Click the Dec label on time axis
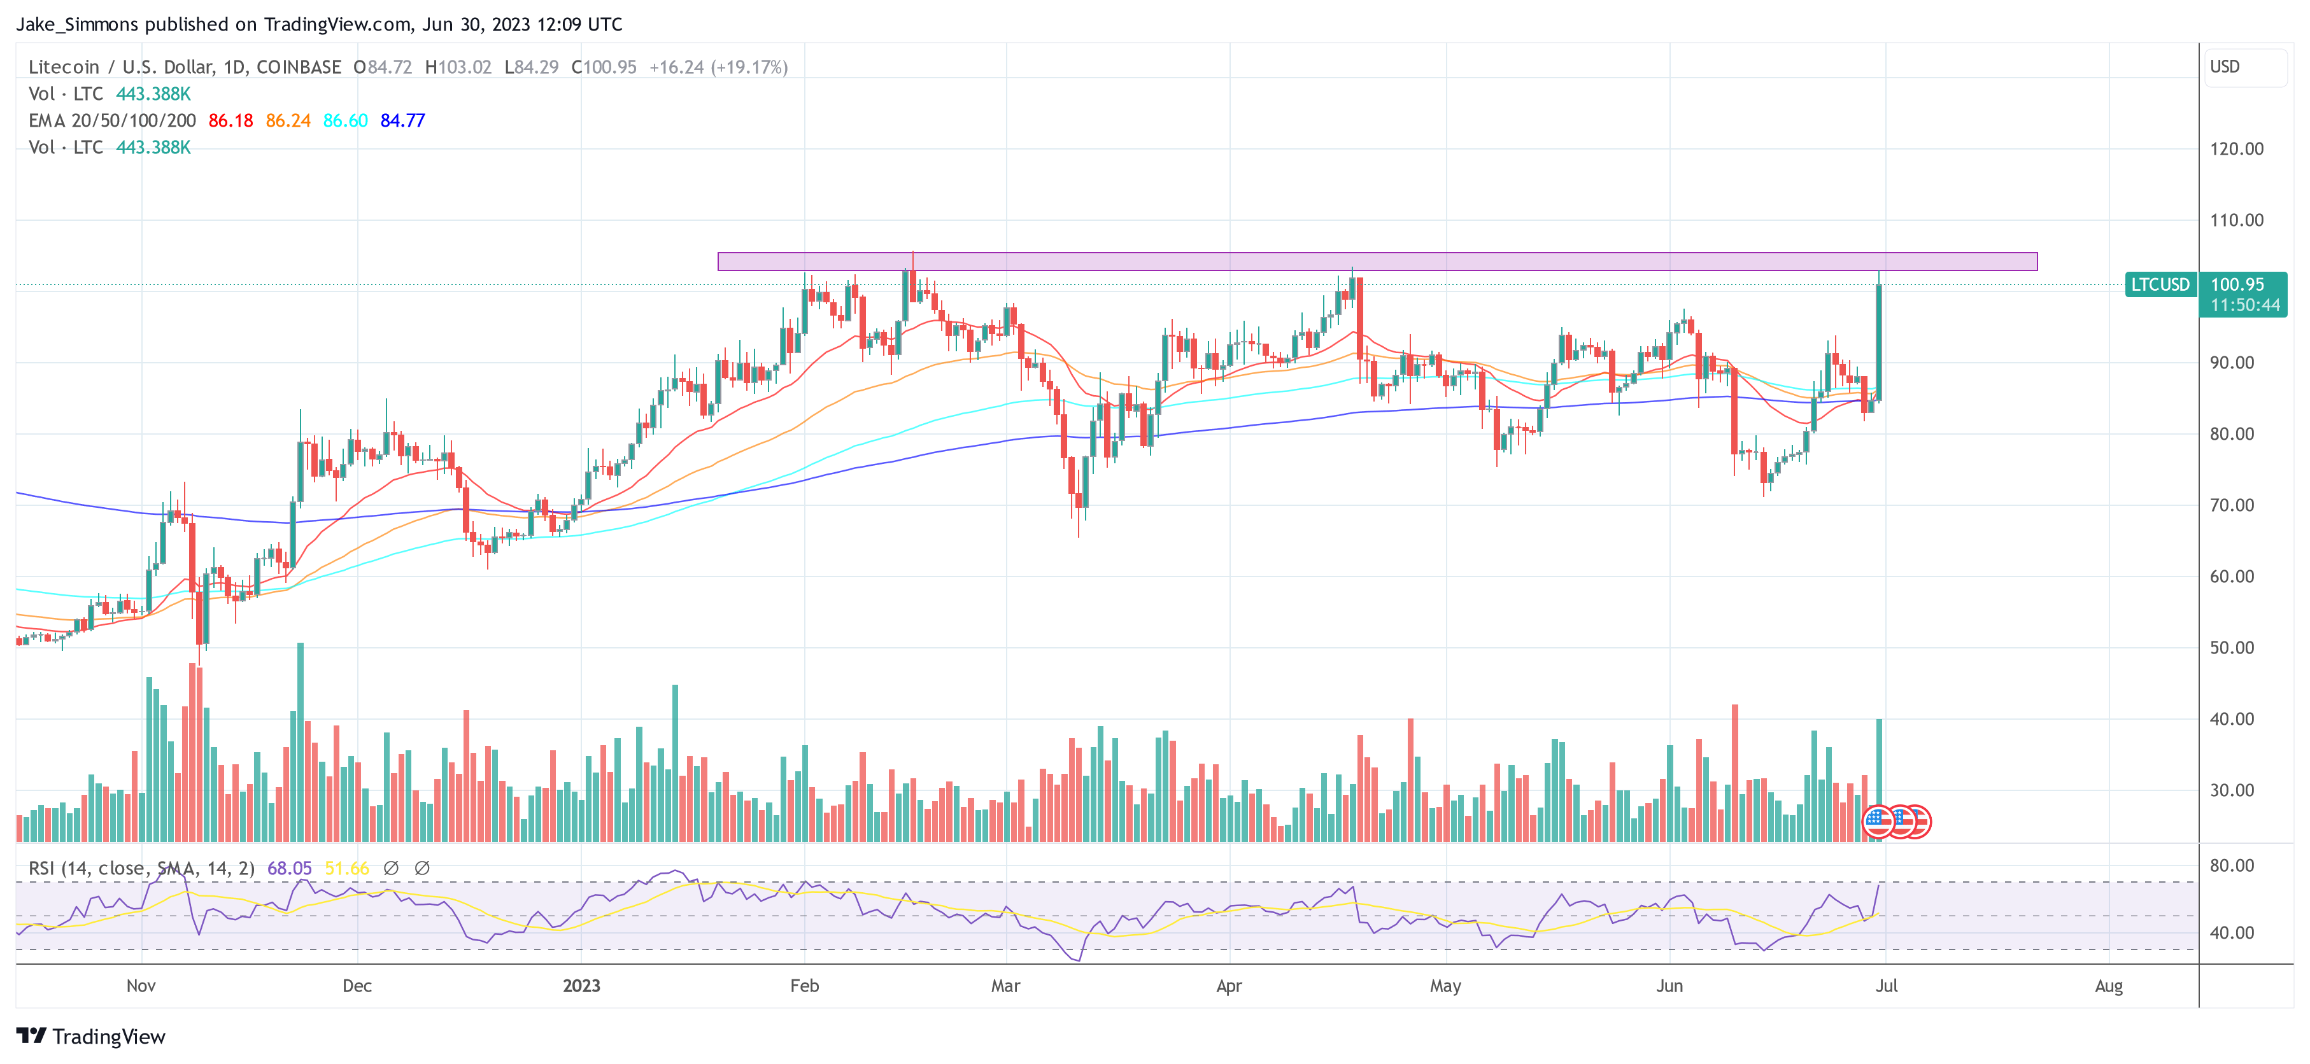This screenshot has height=1064, width=2310. pyautogui.click(x=357, y=985)
